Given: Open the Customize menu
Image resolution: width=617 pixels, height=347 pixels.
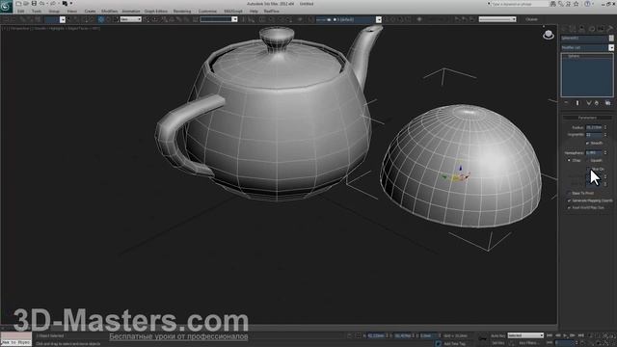Looking at the screenshot, I should (207, 12).
